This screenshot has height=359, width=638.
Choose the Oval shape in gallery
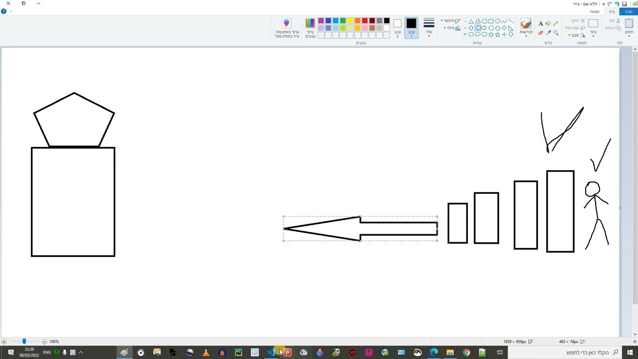(x=497, y=21)
